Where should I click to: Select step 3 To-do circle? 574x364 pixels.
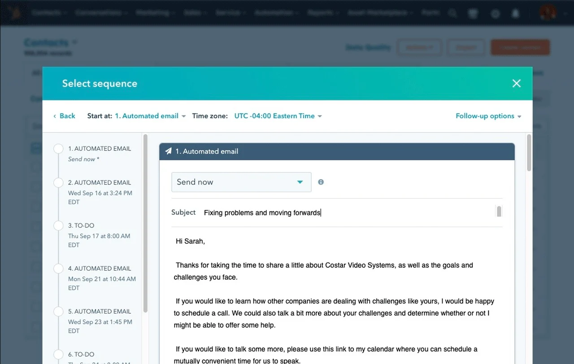[x=58, y=225]
